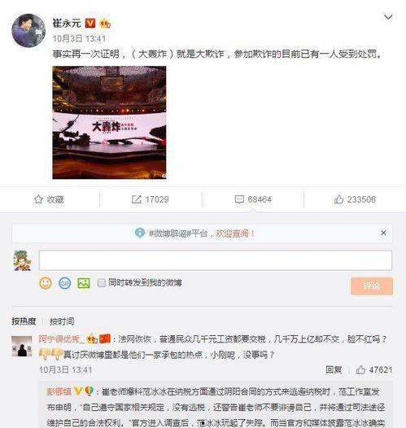Open the 欢迎查阅 link

(x=235, y=234)
